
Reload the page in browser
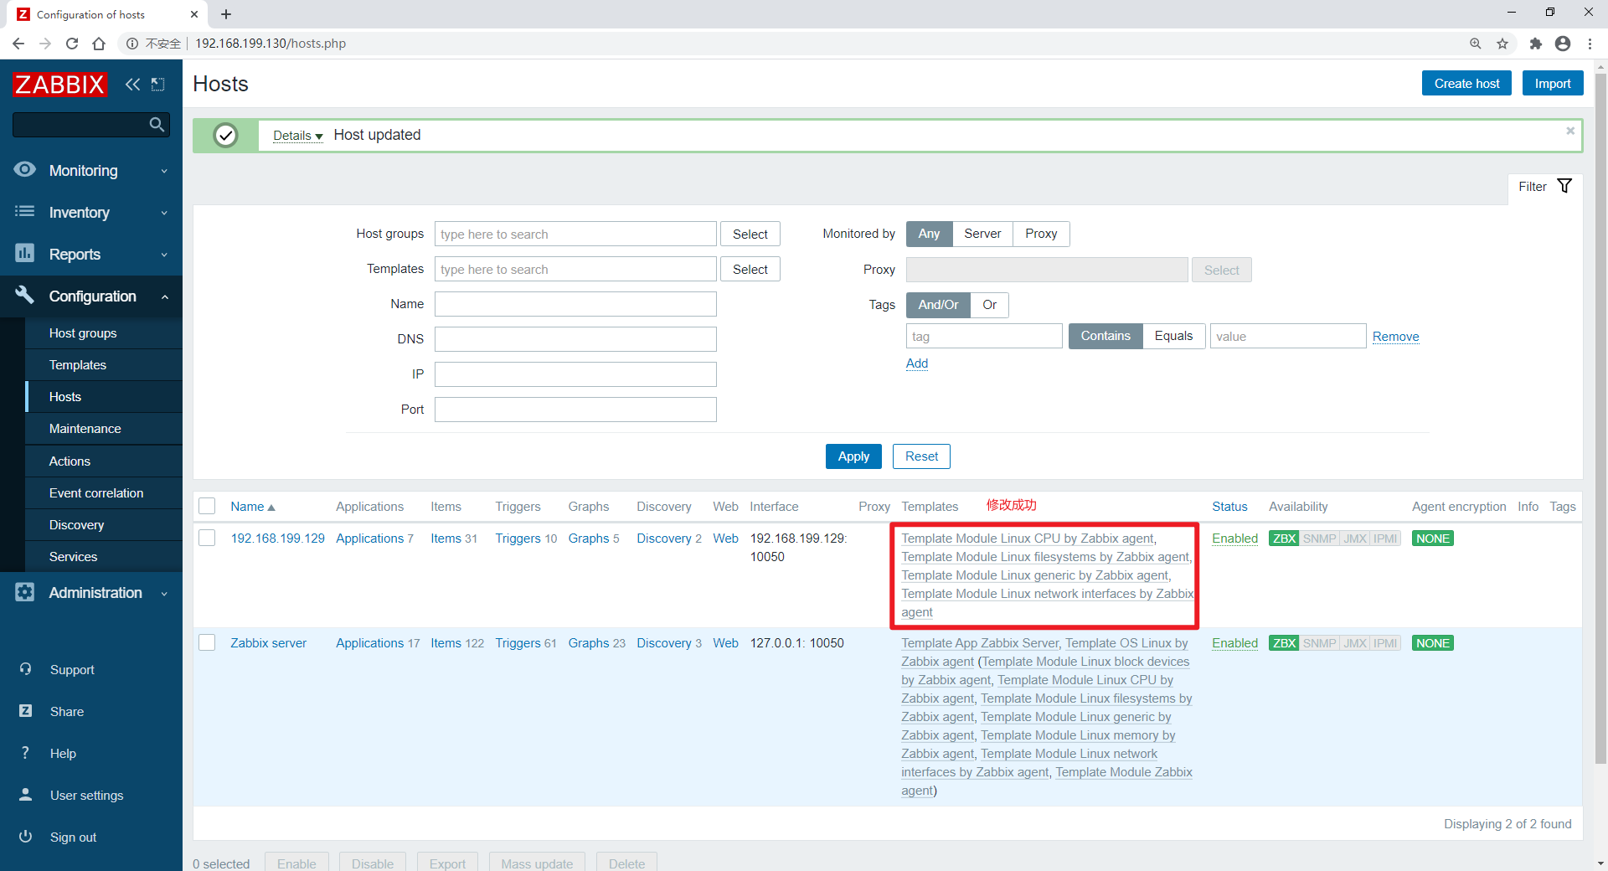[x=72, y=44]
